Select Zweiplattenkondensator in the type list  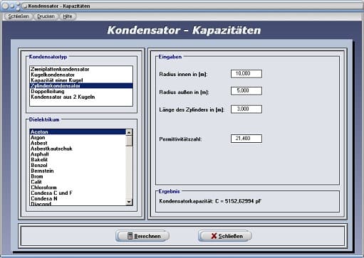[81, 69]
